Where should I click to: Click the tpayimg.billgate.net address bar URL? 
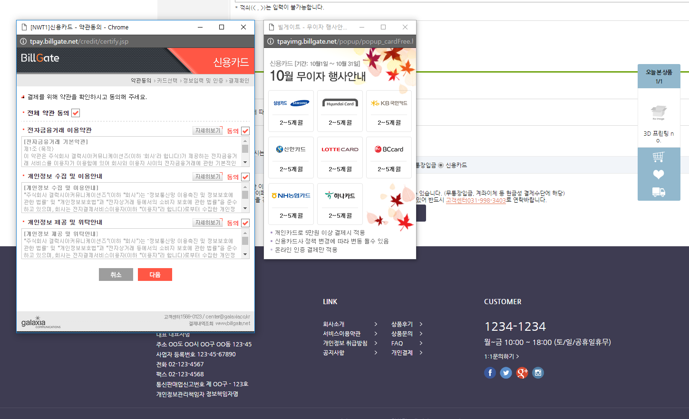pyautogui.click(x=345, y=41)
